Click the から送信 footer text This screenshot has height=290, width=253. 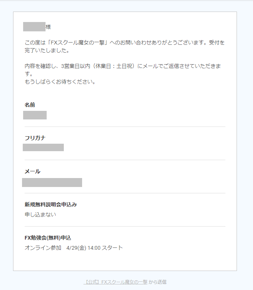157,282
